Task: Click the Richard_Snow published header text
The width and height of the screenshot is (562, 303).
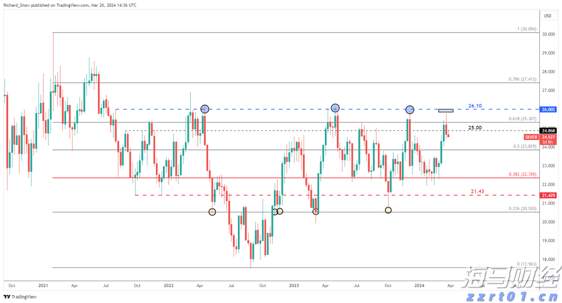Action: tap(70, 5)
